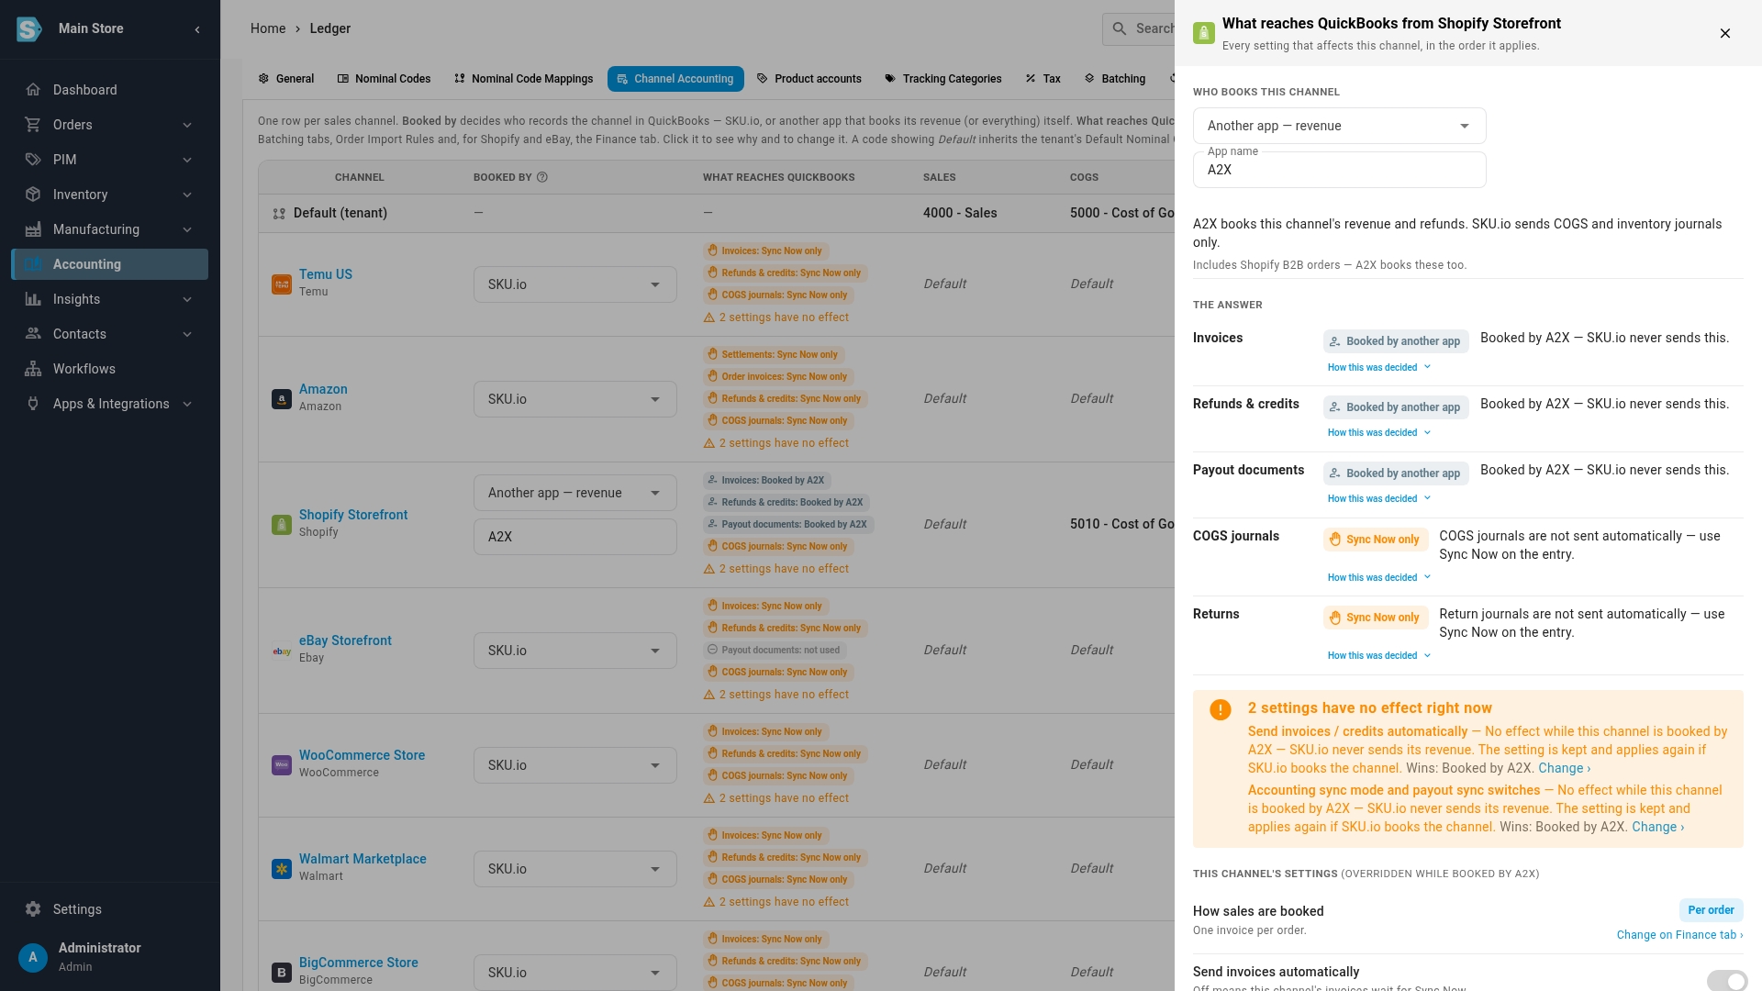1762x991 pixels.
Task: Click Change on Finance tab link
Action: [x=1679, y=935]
